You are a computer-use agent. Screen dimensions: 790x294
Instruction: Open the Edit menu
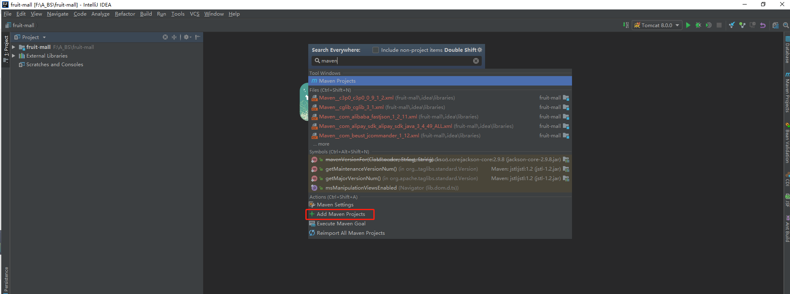click(x=21, y=14)
